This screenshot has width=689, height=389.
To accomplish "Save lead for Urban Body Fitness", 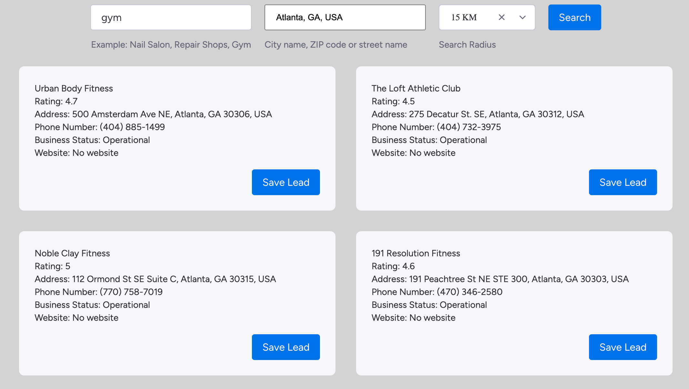I will pyautogui.click(x=286, y=182).
